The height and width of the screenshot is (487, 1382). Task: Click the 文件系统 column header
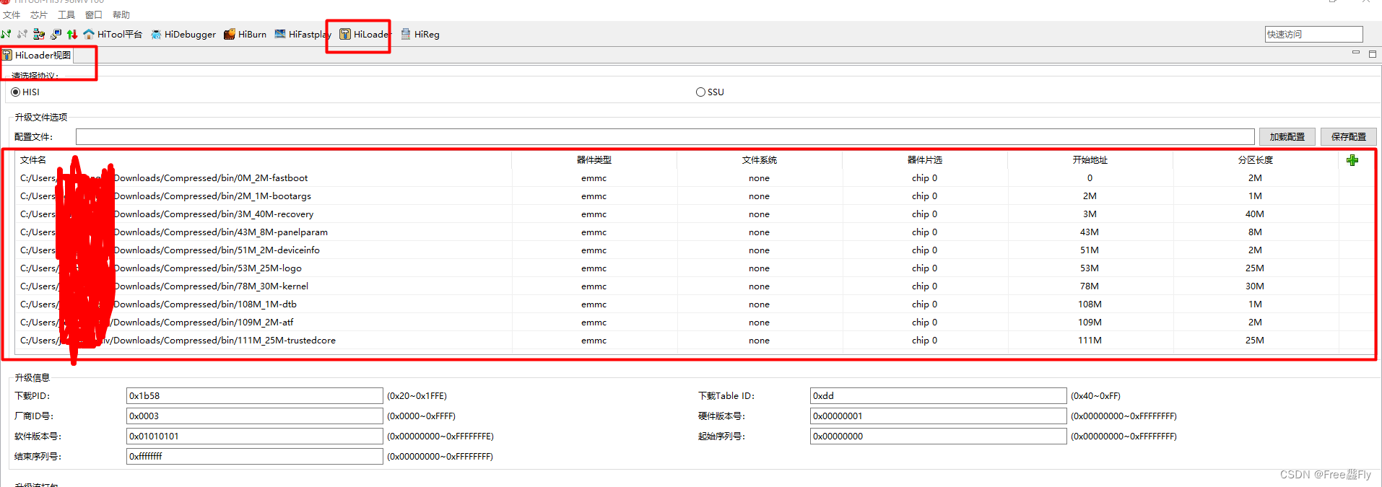[760, 160]
